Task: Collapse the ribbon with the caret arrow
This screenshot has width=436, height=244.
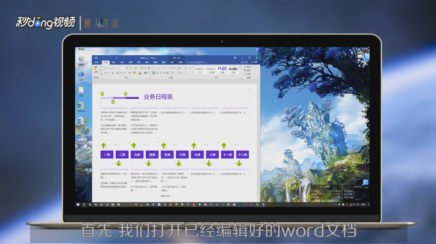Action: pos(258,78)
